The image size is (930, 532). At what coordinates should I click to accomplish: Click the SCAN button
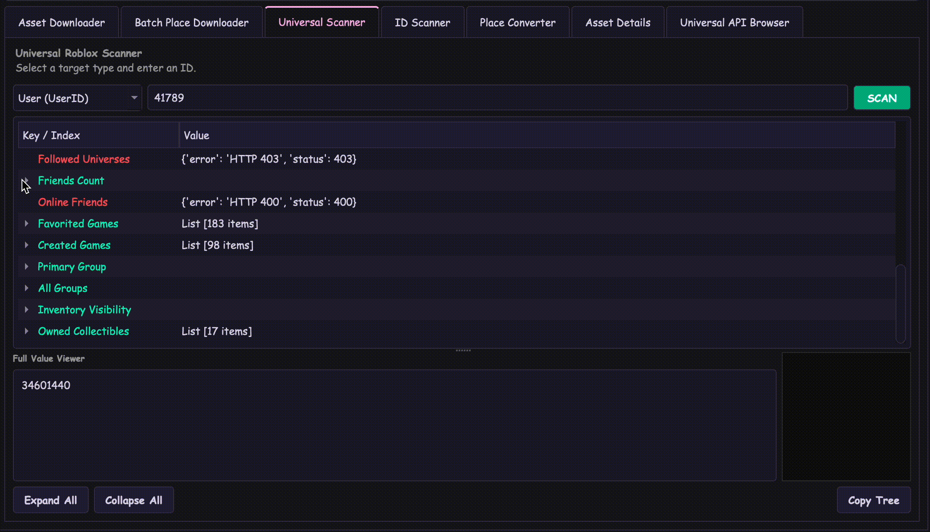pyautogui.click(x=882, y=98)
